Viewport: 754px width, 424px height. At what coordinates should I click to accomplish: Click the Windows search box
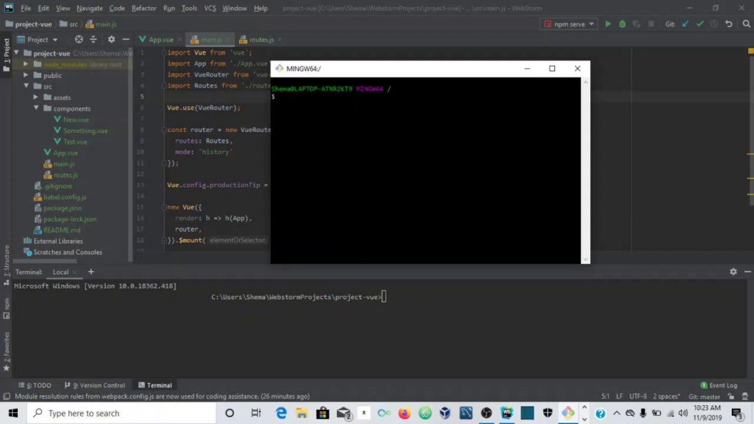[121, 413]
